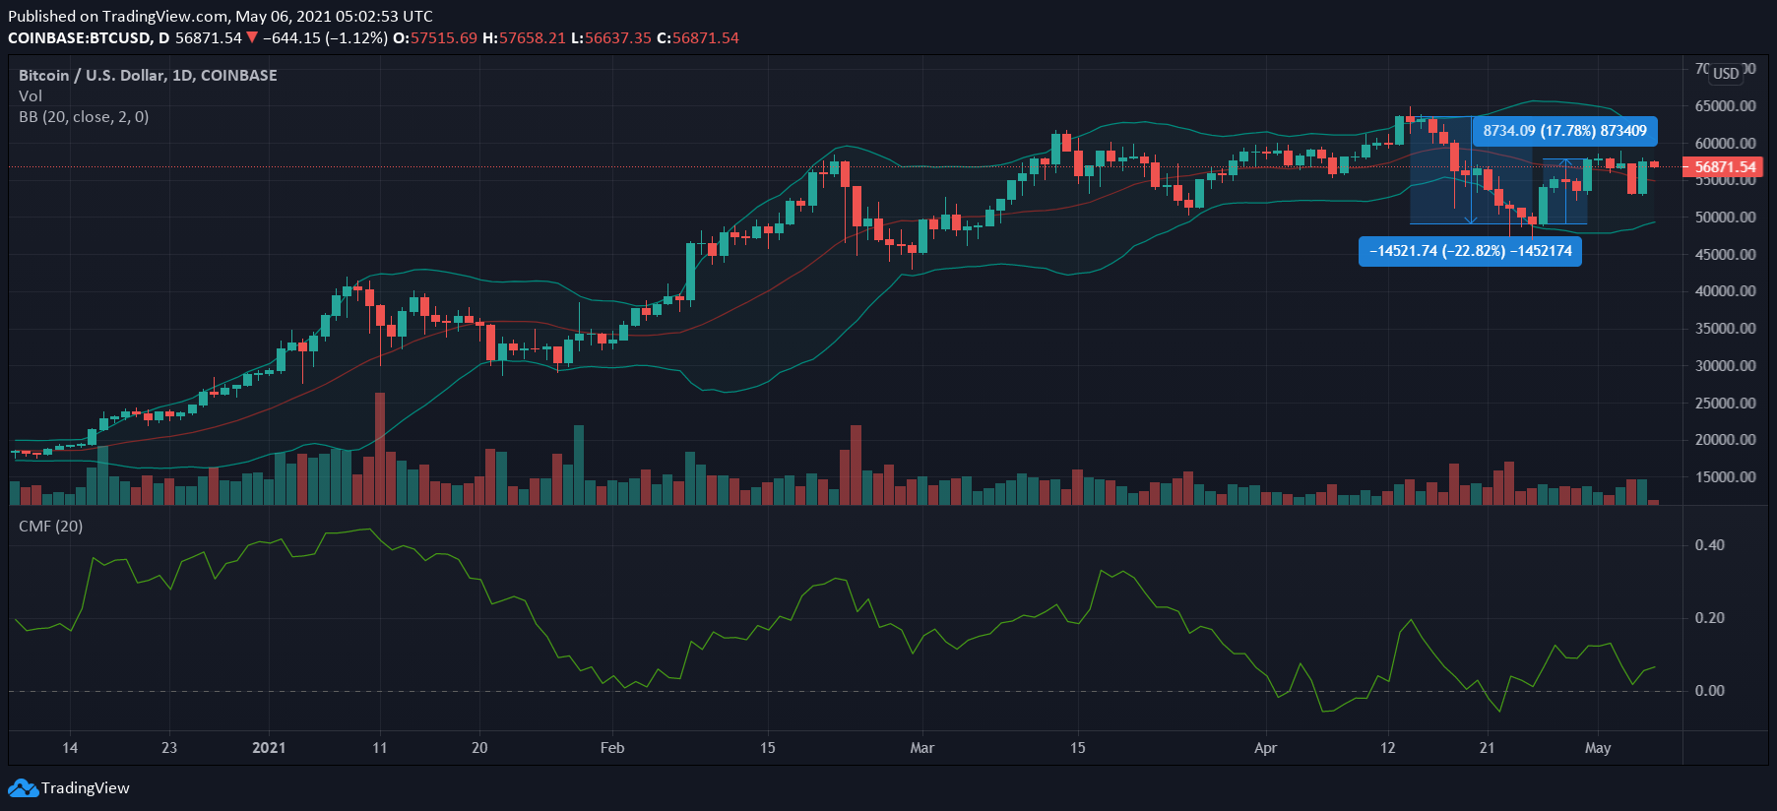Viewport: 1777px width, 811px height.
Task: Click the 23 date label on time axis
Action: coord(169,748)
